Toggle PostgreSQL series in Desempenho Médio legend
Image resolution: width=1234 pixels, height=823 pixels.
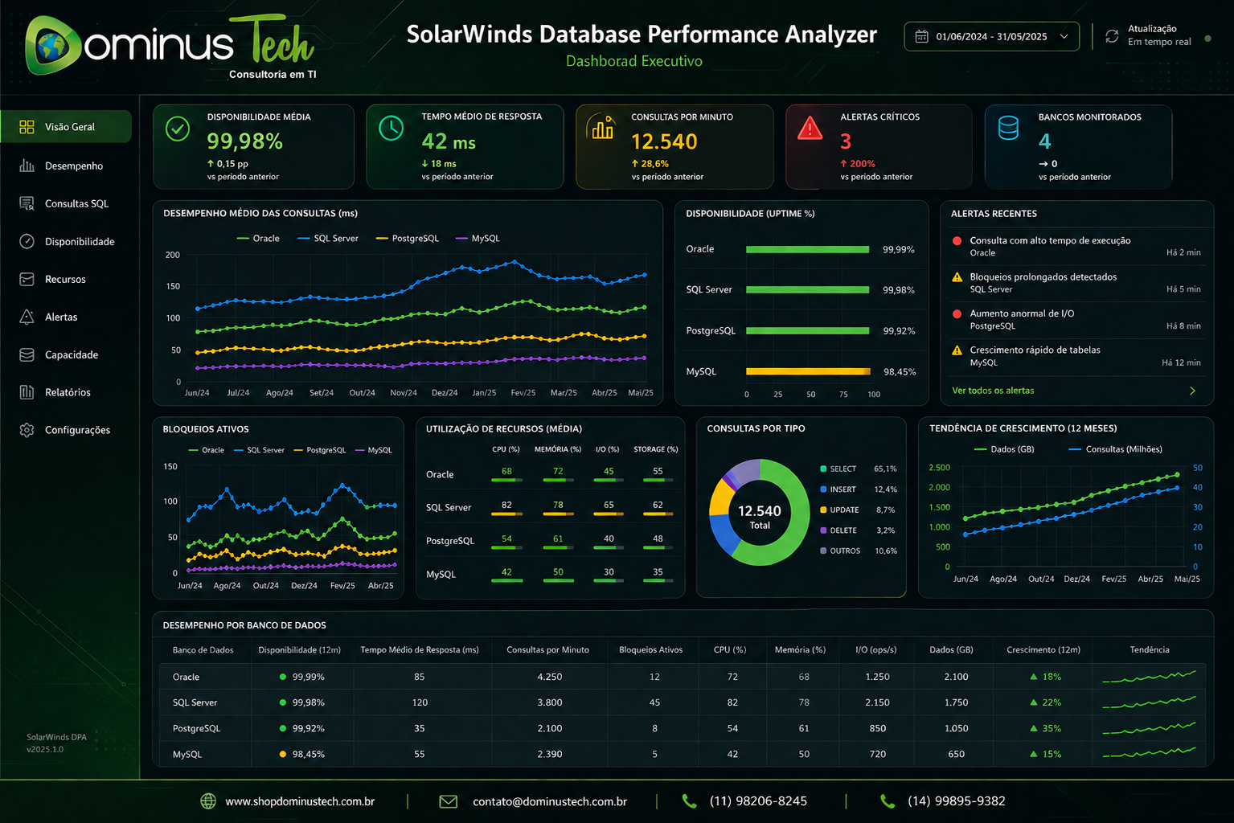[408, 239]
